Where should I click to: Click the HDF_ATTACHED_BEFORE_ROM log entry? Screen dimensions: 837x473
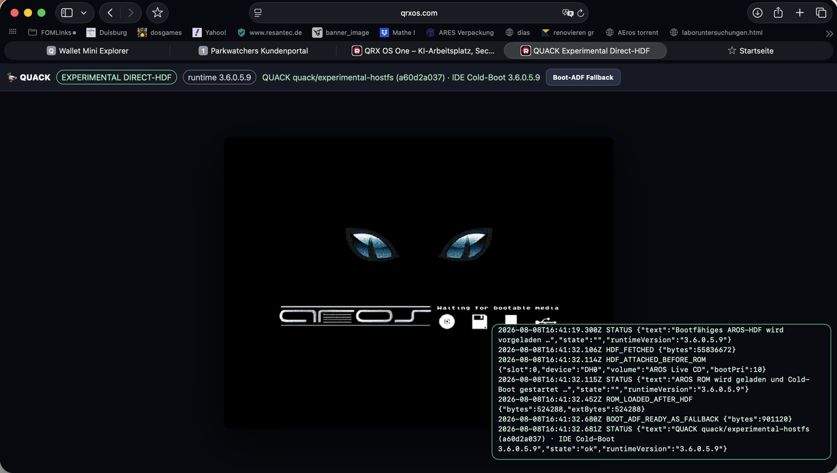coord(632,365)
